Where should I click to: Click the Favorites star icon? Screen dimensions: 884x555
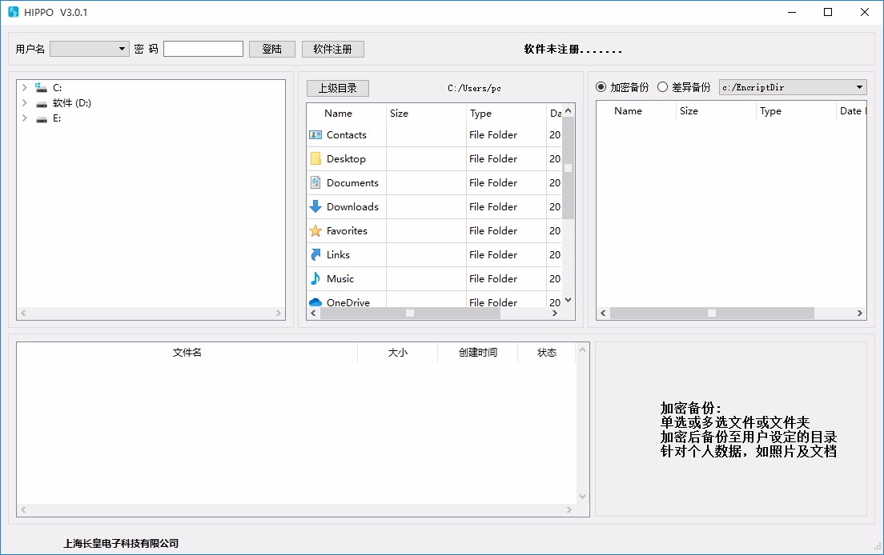click(315, 231)
